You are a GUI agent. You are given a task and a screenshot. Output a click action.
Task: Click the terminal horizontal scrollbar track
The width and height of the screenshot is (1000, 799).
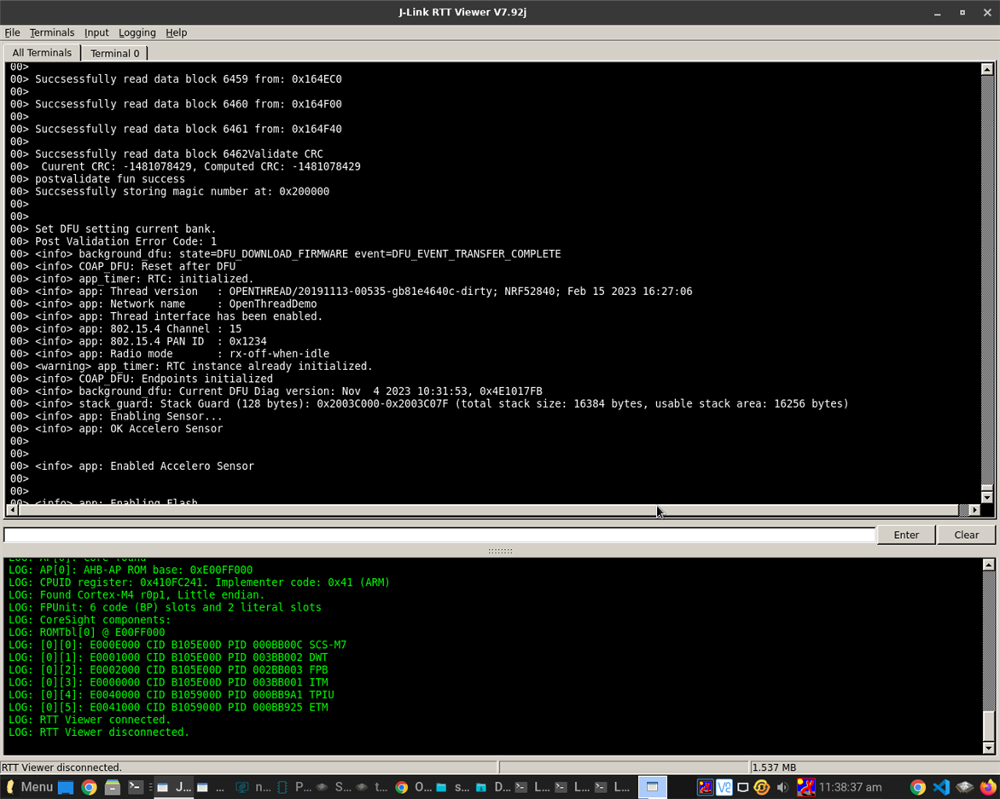493,510
